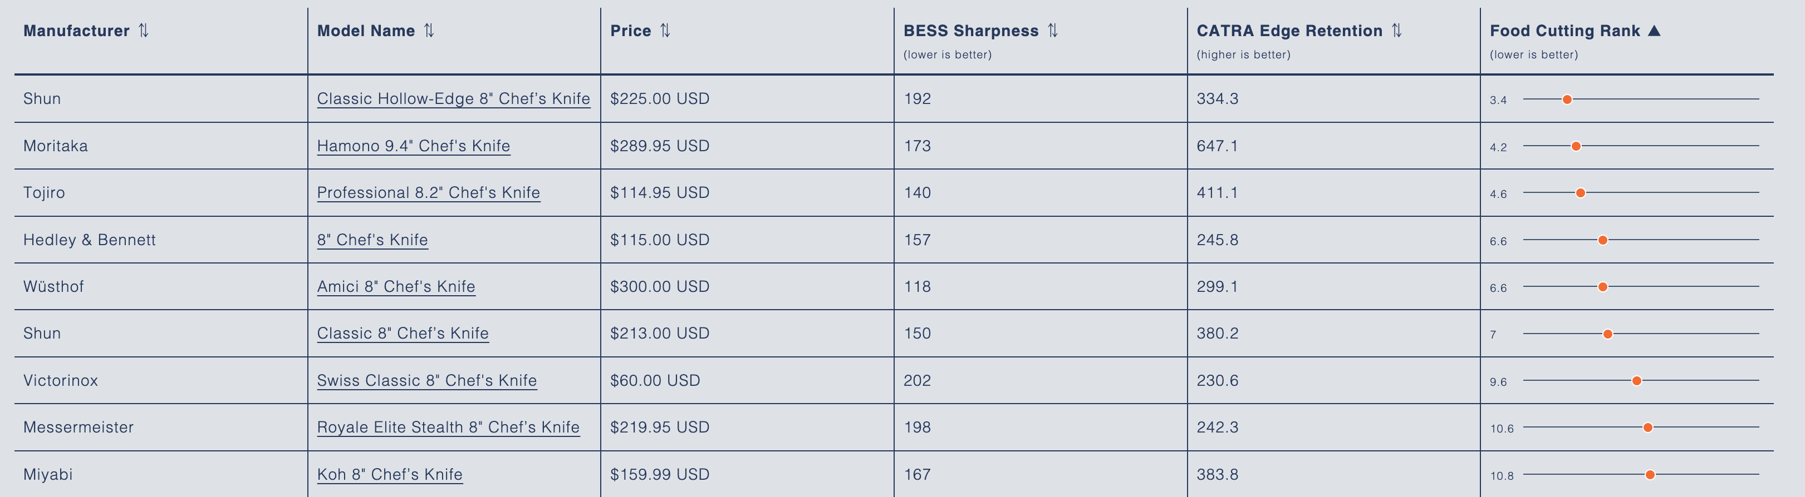Screen dimensions: 1805x497
Task: Follow the Professional 8.2" Chef's Knife link
Action: (428, 192)
